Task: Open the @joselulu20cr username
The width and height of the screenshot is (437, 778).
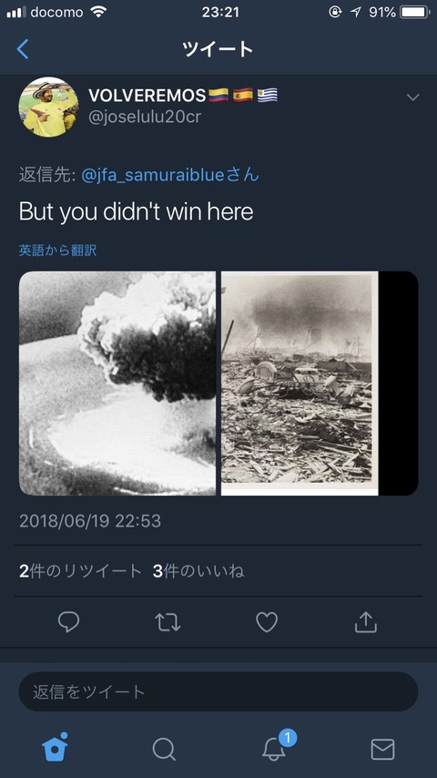Action: (145, 118)
